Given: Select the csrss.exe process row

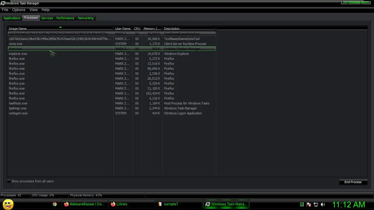Looking at the screenshot, I should click(x=112, y=44).
